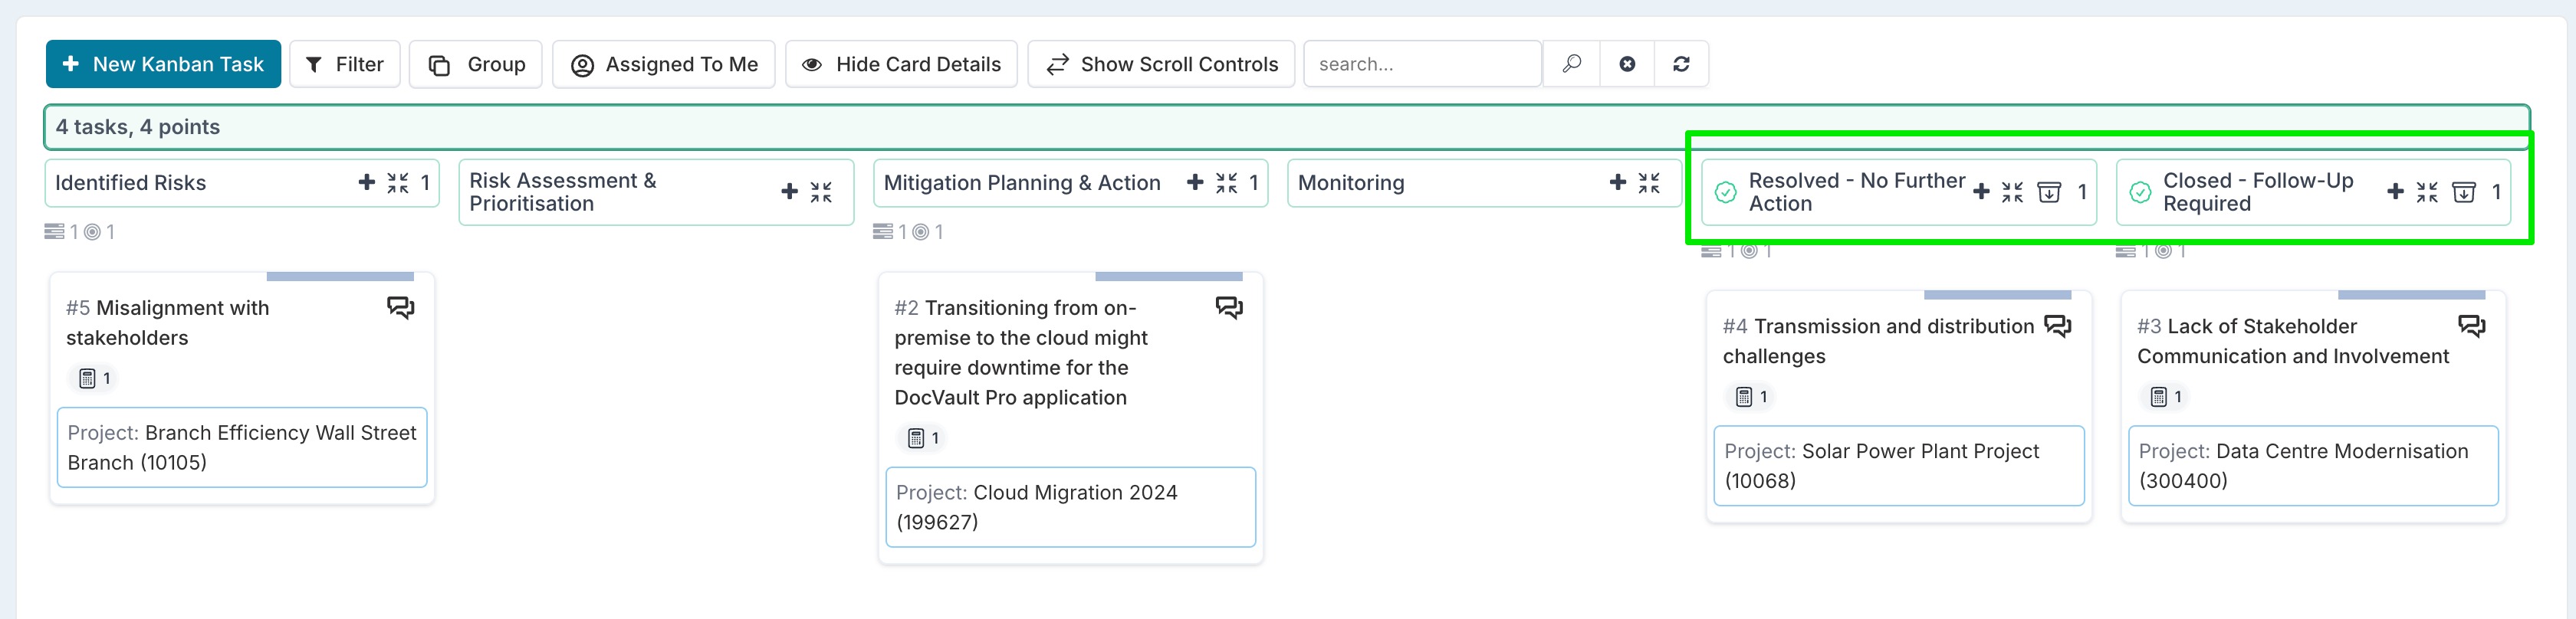The height and width of the screenshot is (619, 2576).
Task: Collapse the Identified Risks column
Action: pos(398,182)
